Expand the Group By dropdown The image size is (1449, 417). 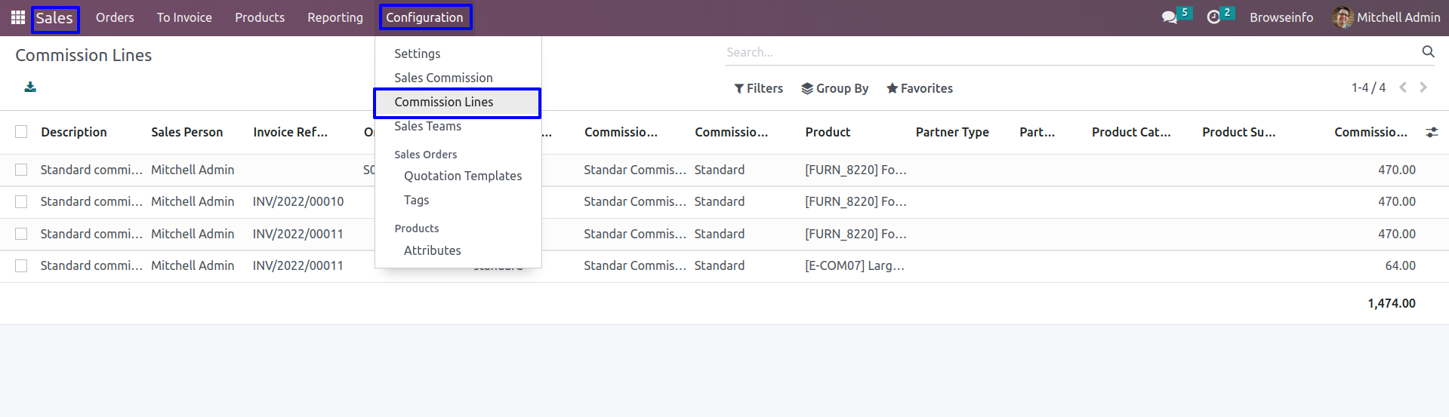(x=834, y=88)
